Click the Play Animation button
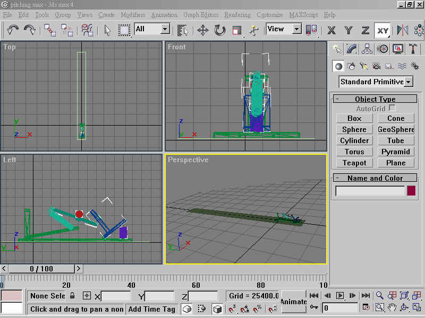This screenshot has height=318, width=425. (340, 296)
